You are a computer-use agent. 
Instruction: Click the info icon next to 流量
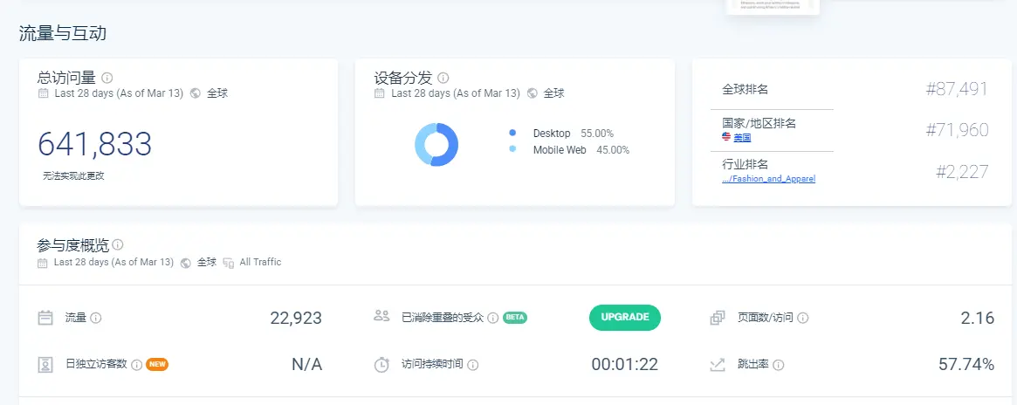[x=96, y=319]
